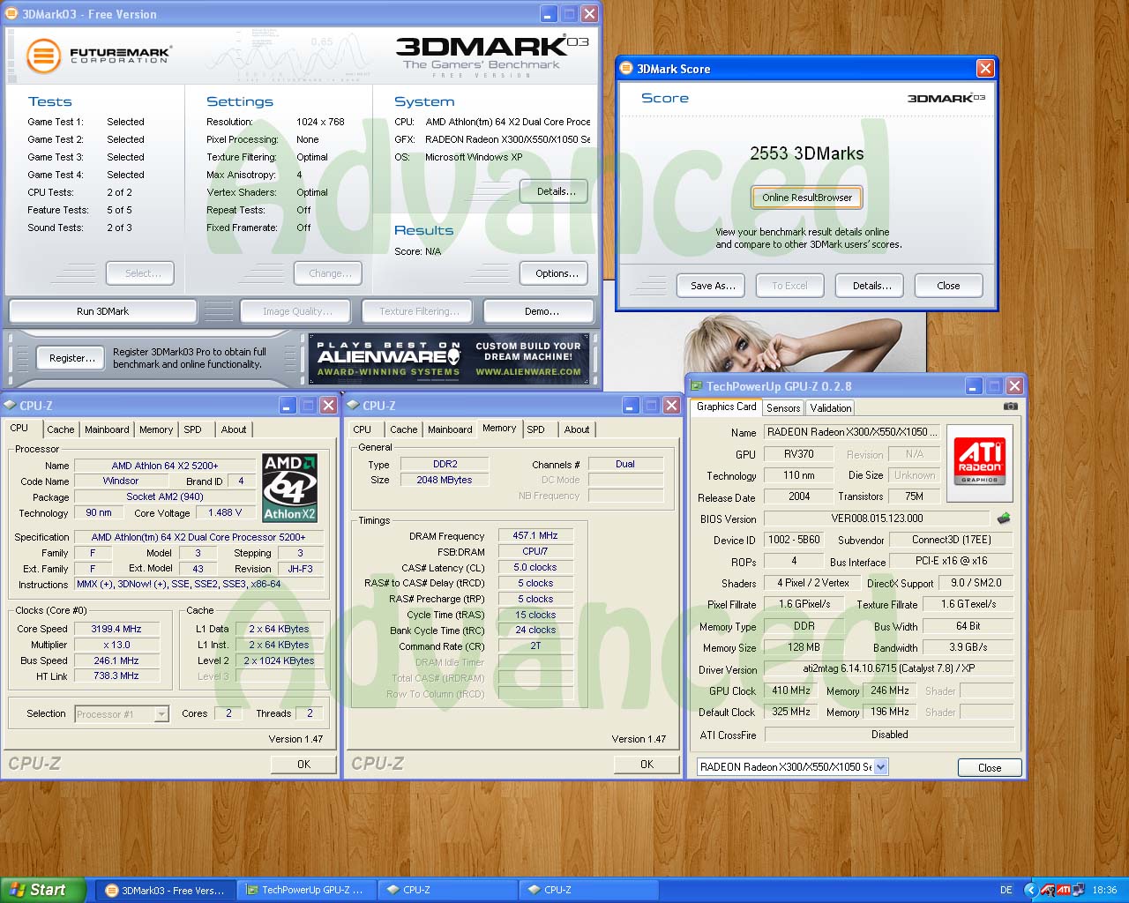Screen dimensions: 1129x903
Task: Click the GPU-Z Name field value
Action: [853, 432]
